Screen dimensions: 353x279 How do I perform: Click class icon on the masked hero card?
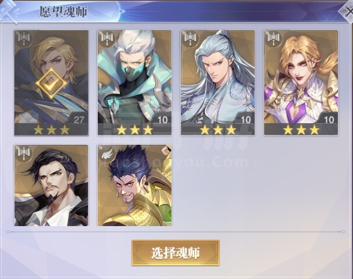pyautogui.click(x=107, y=38)
